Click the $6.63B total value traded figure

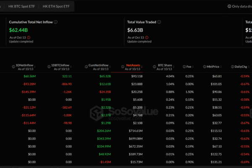(x=136, y=30)
